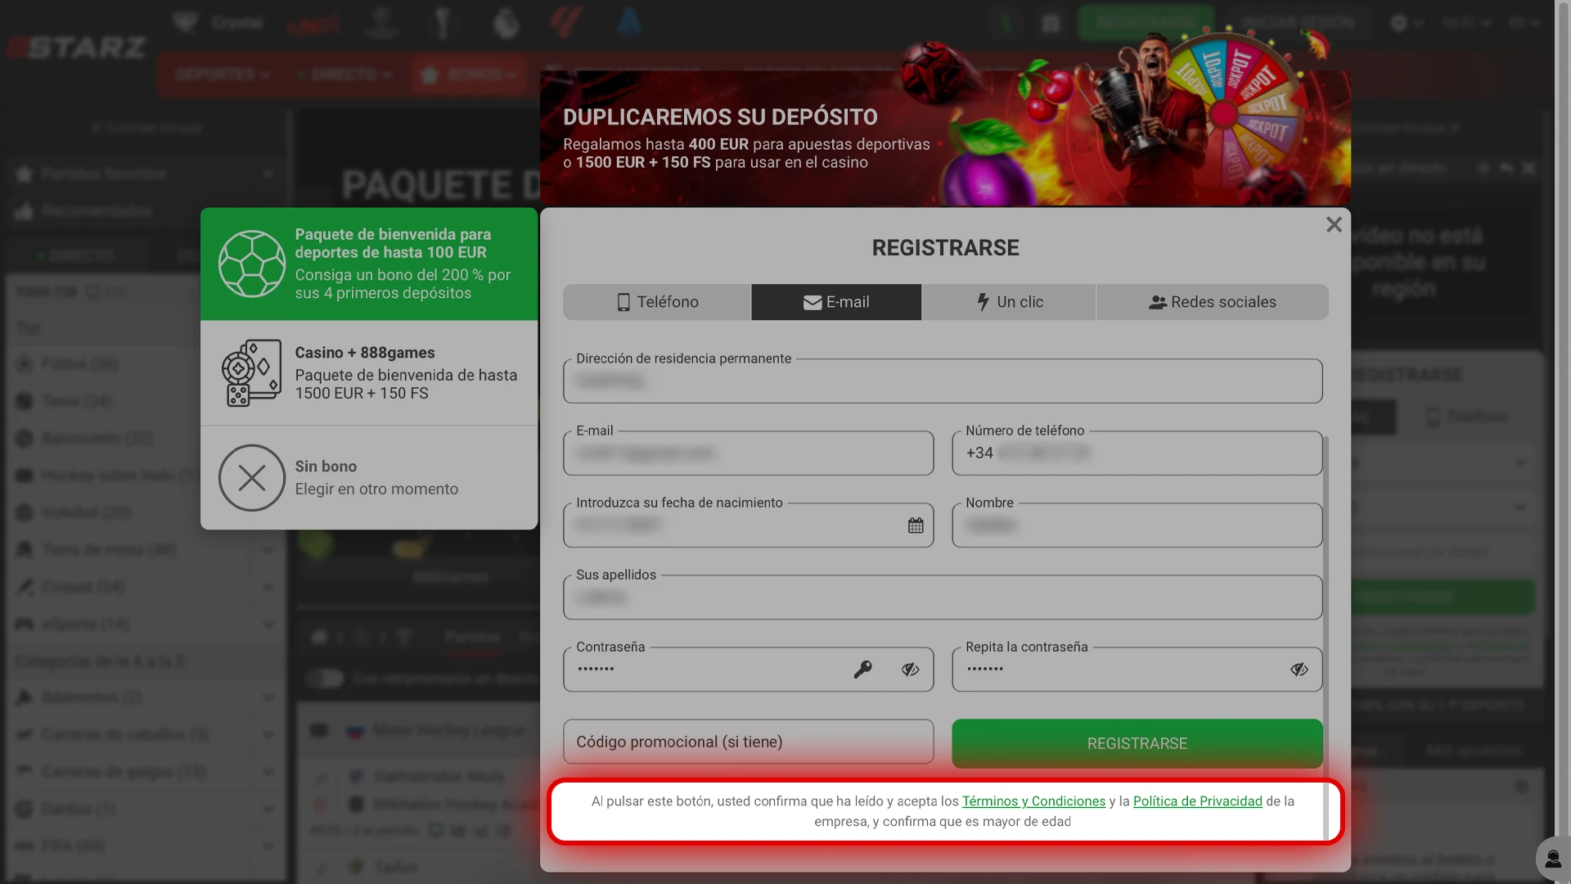Choose the Casino + 888games bonus icon
The image size is (1571, 884).
(251, 373)
